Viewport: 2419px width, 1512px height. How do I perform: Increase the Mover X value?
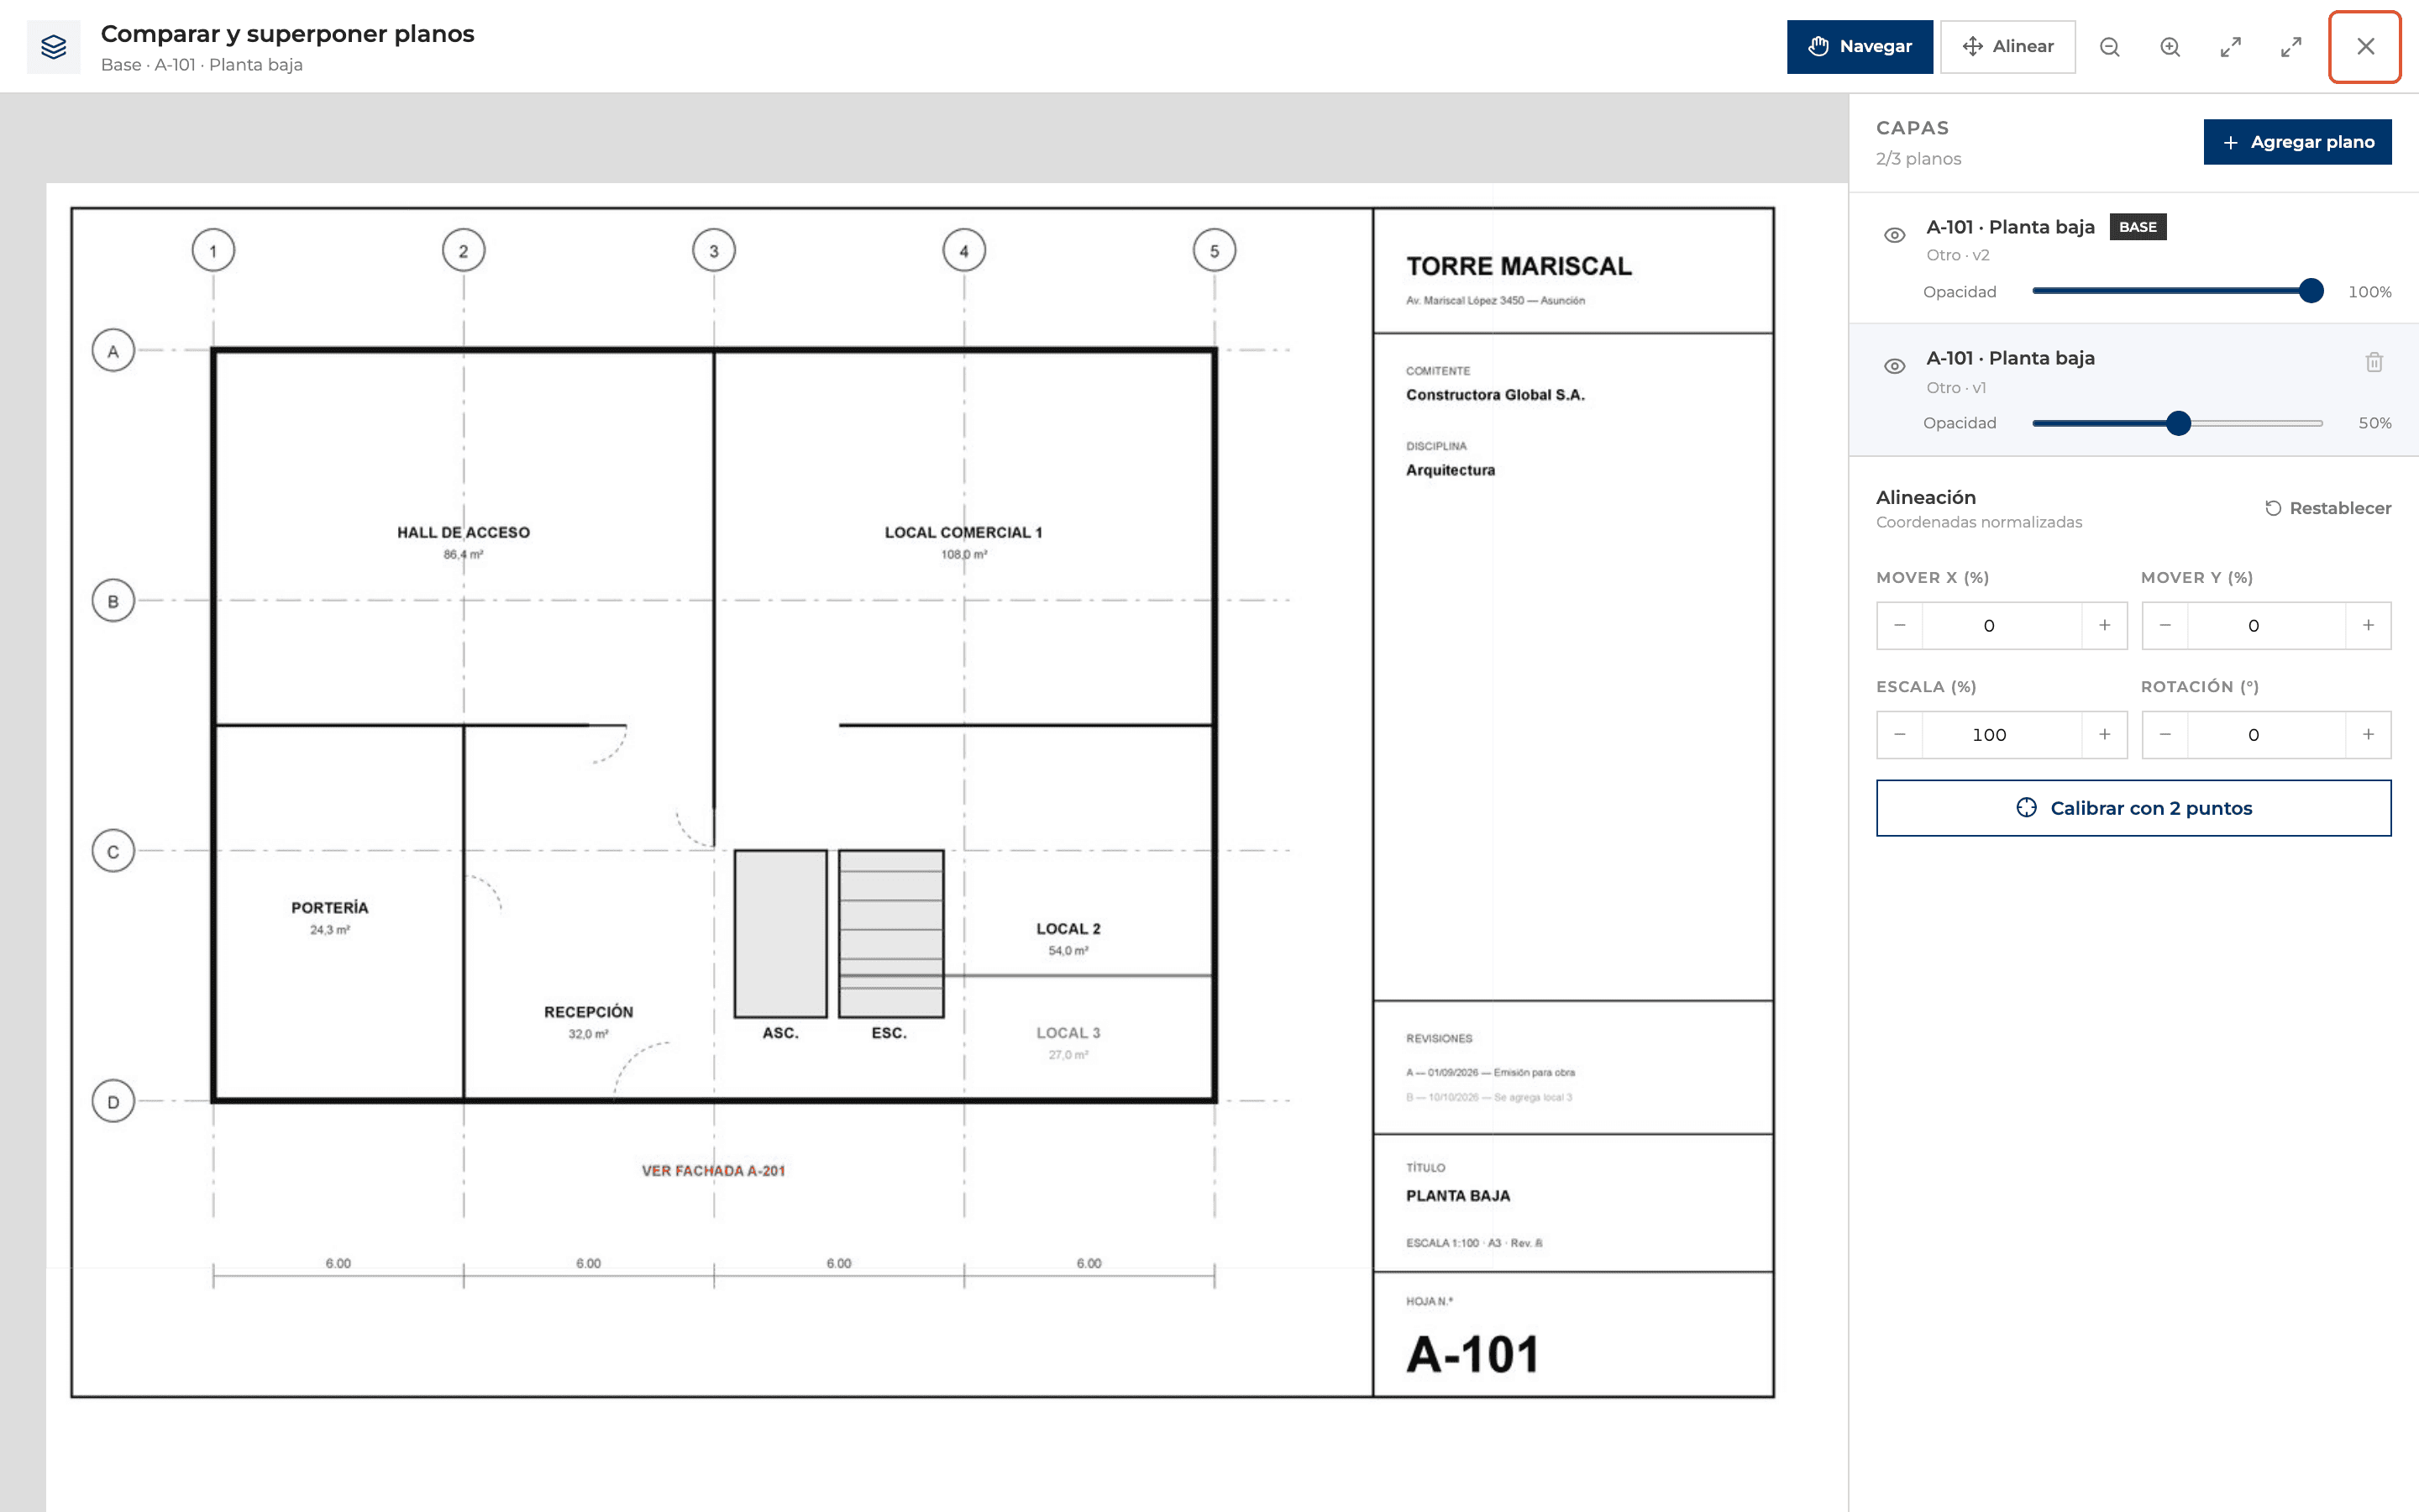2104,626
